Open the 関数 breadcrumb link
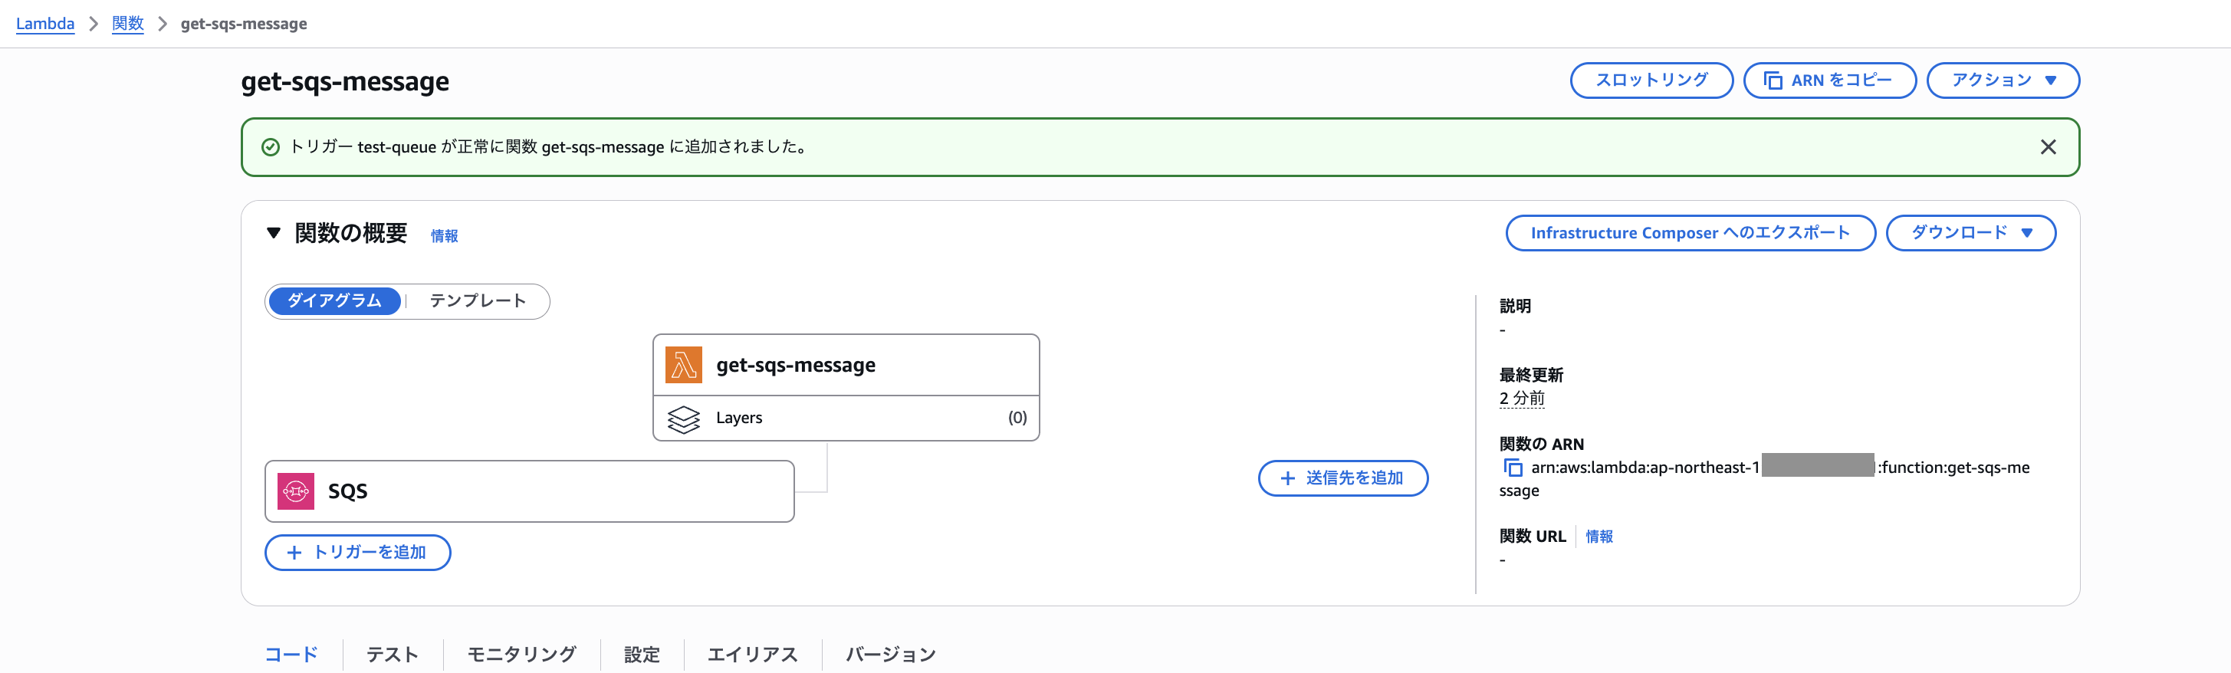2231x673 pixels. (x=127, y=24)
